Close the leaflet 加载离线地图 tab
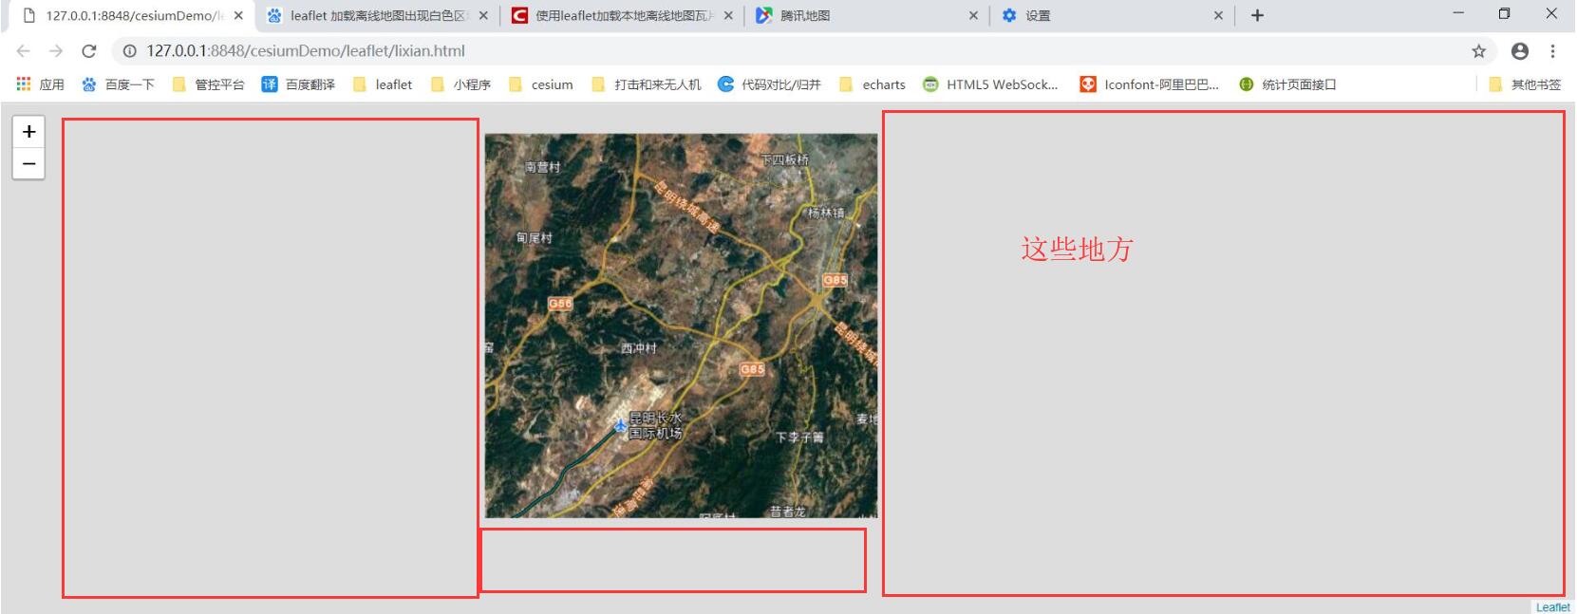Image resolution: width=1577 pixels, height=614 pixels. (x=483, y=15)
